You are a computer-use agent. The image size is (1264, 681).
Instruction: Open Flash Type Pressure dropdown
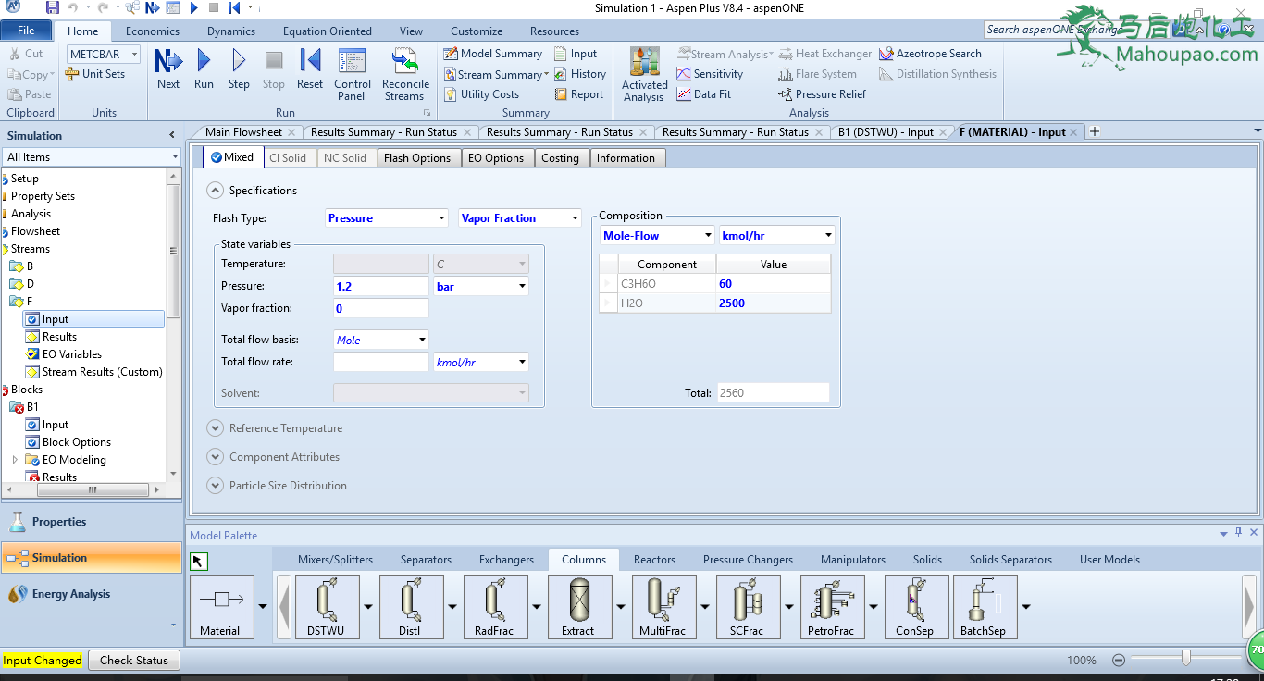tap(441, 218)
